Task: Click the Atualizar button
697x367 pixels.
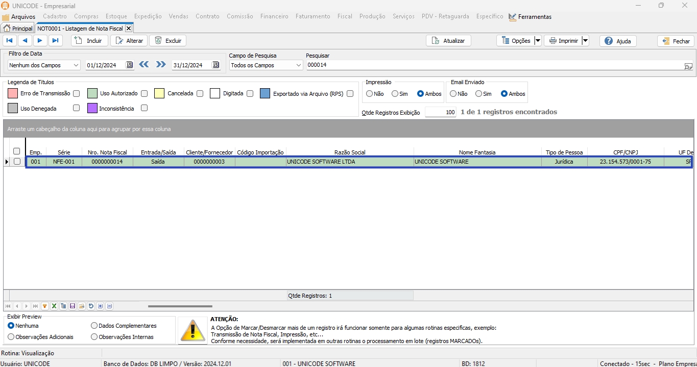Action: 448,41
